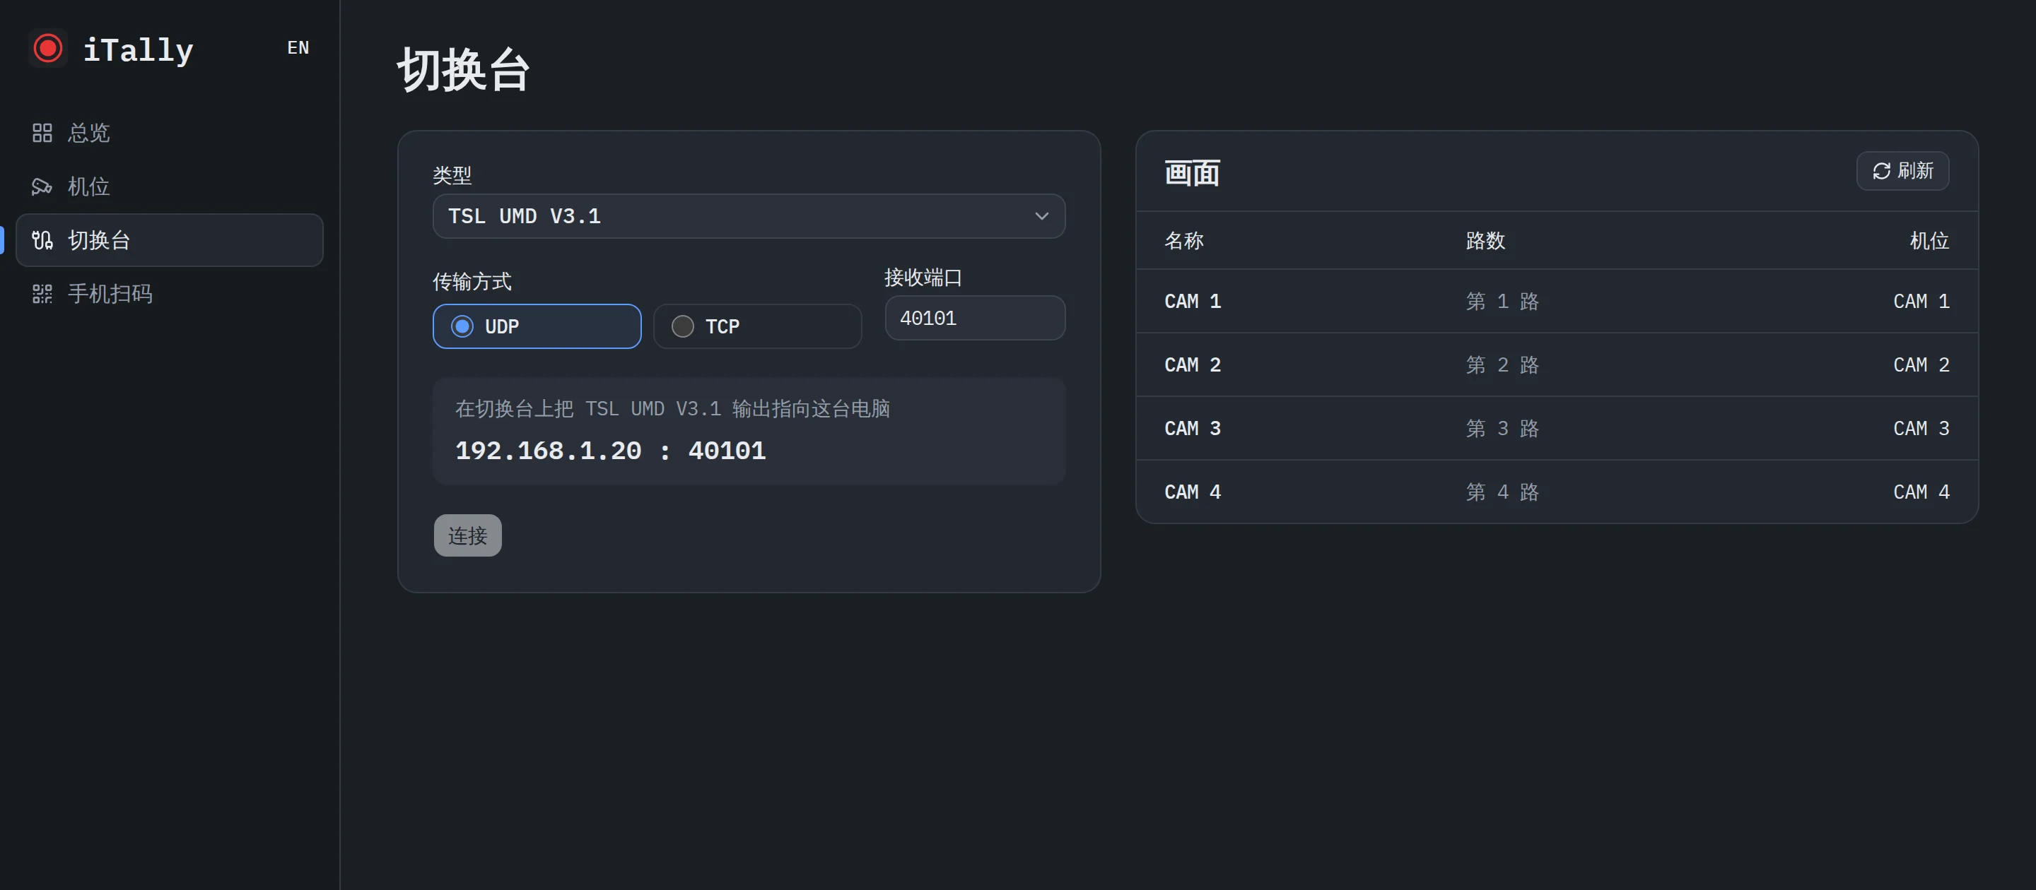Image resolution: width=2036 pixels, height=890 pixels.
Task: Click the 第 2 路 cell
Action: [1502, 365]
